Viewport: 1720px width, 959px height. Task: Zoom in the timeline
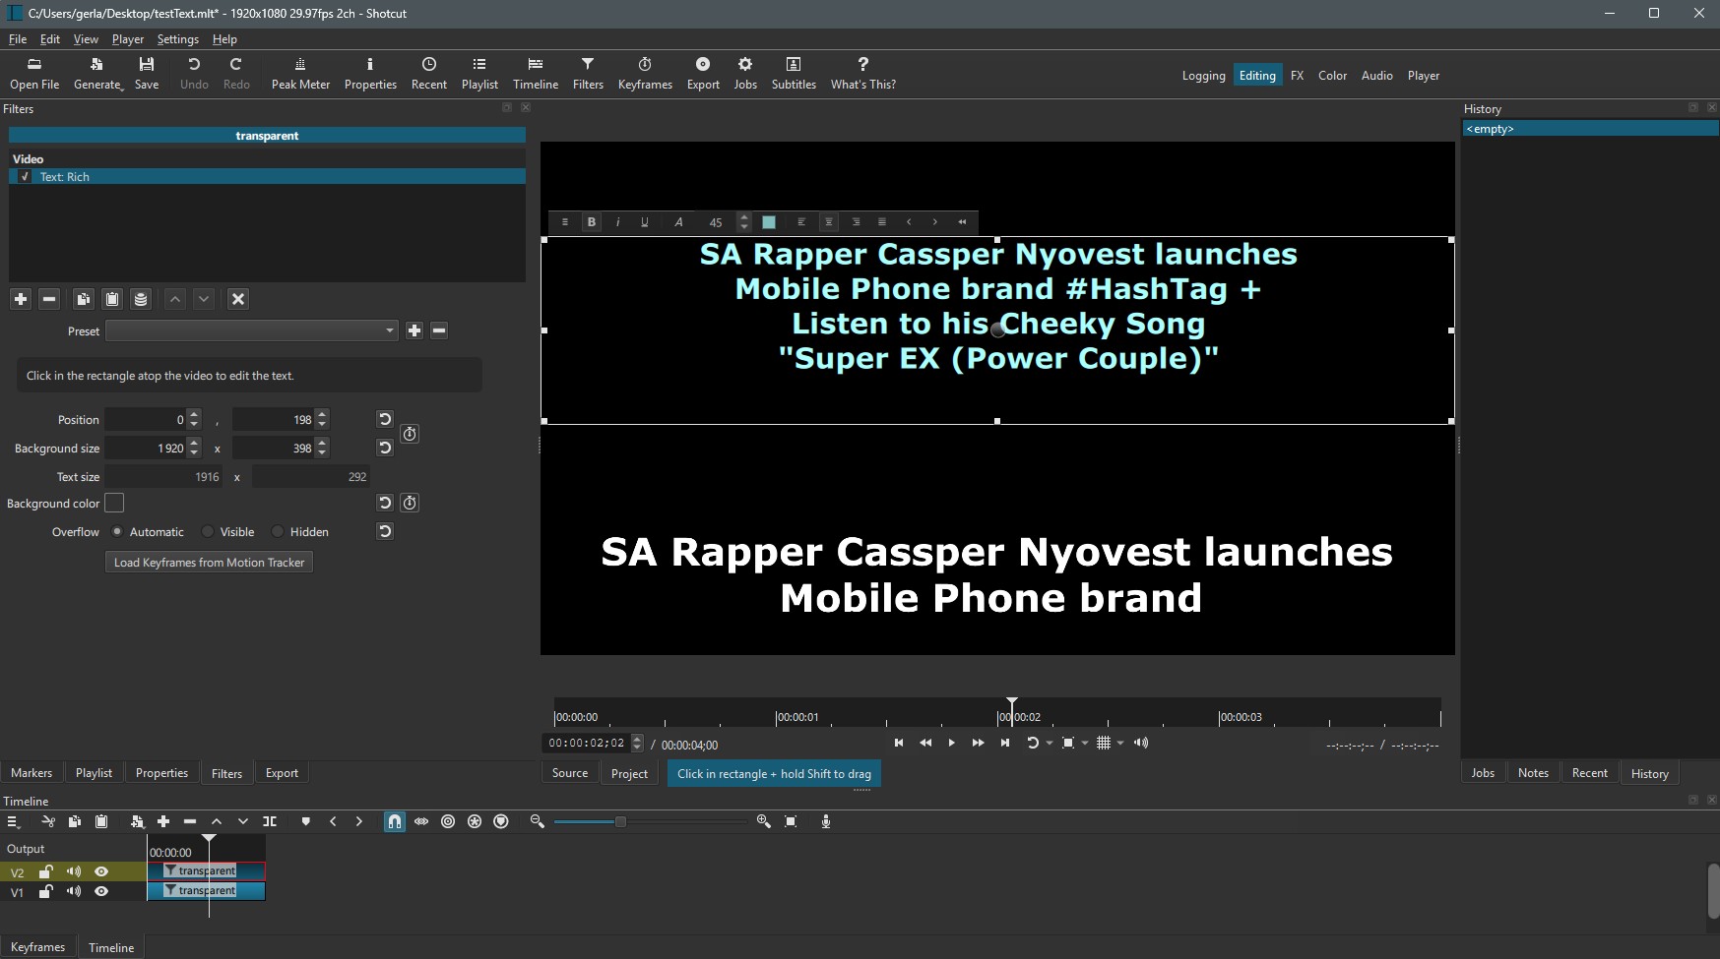pyautogui.click(x=763, y=821)
